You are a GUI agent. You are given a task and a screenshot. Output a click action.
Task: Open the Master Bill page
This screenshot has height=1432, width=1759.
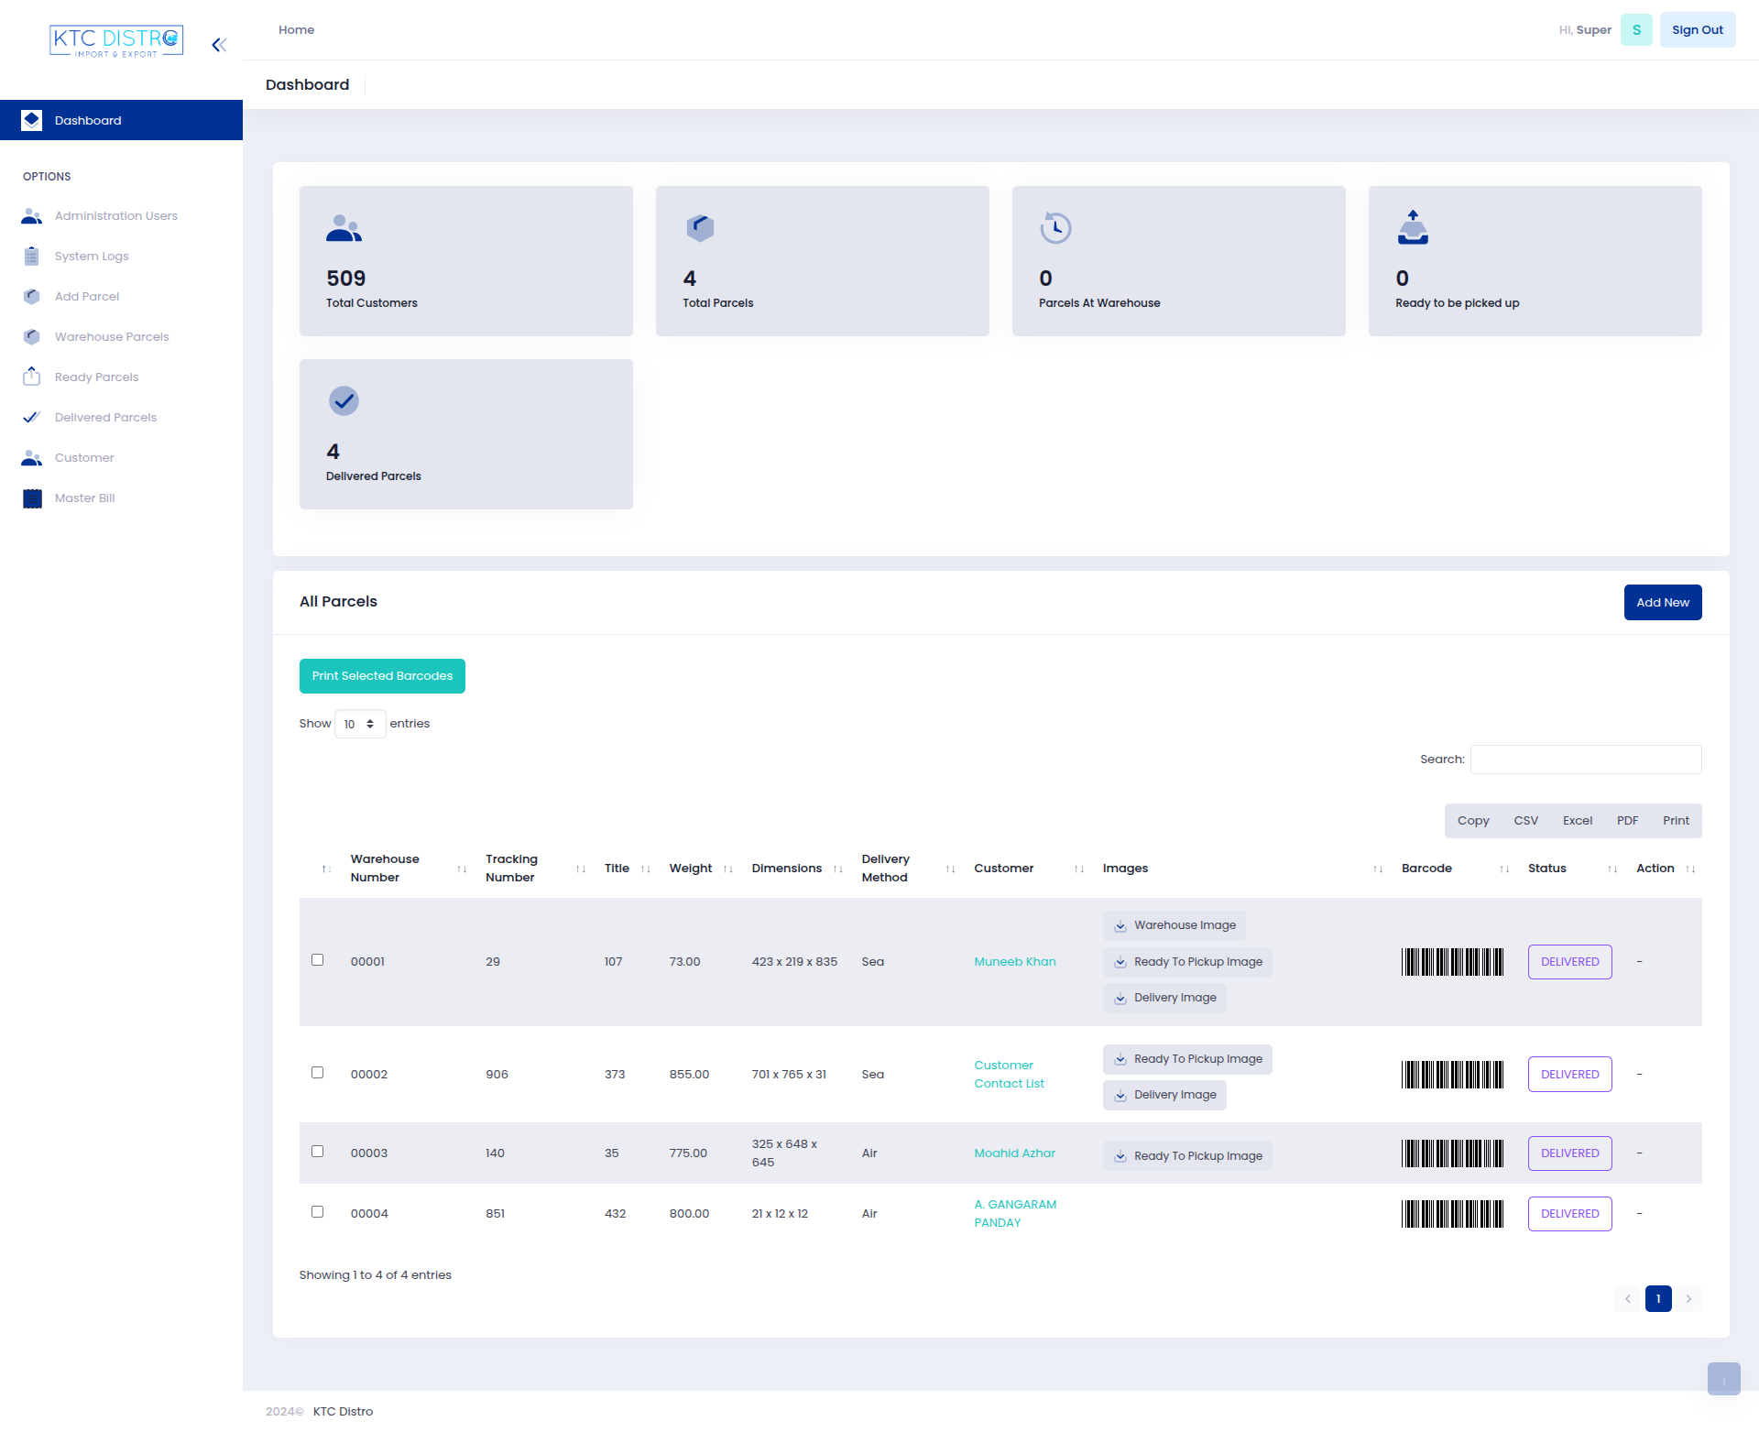click(x=83, y=497)
